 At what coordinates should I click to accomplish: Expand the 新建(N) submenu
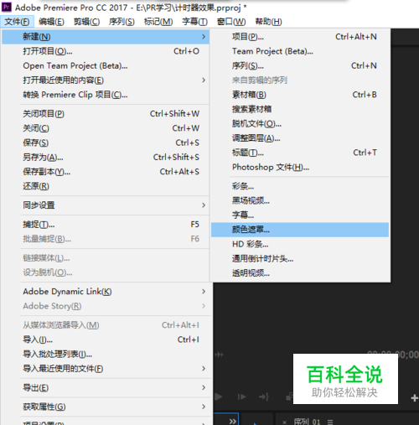click(x=106, y=37)
